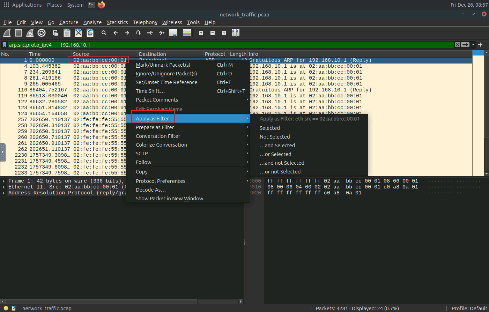489x312 pixels.
Task: Open the Follow submenu
Action: coord(188,162)
